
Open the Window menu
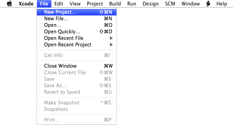(191, 3)
